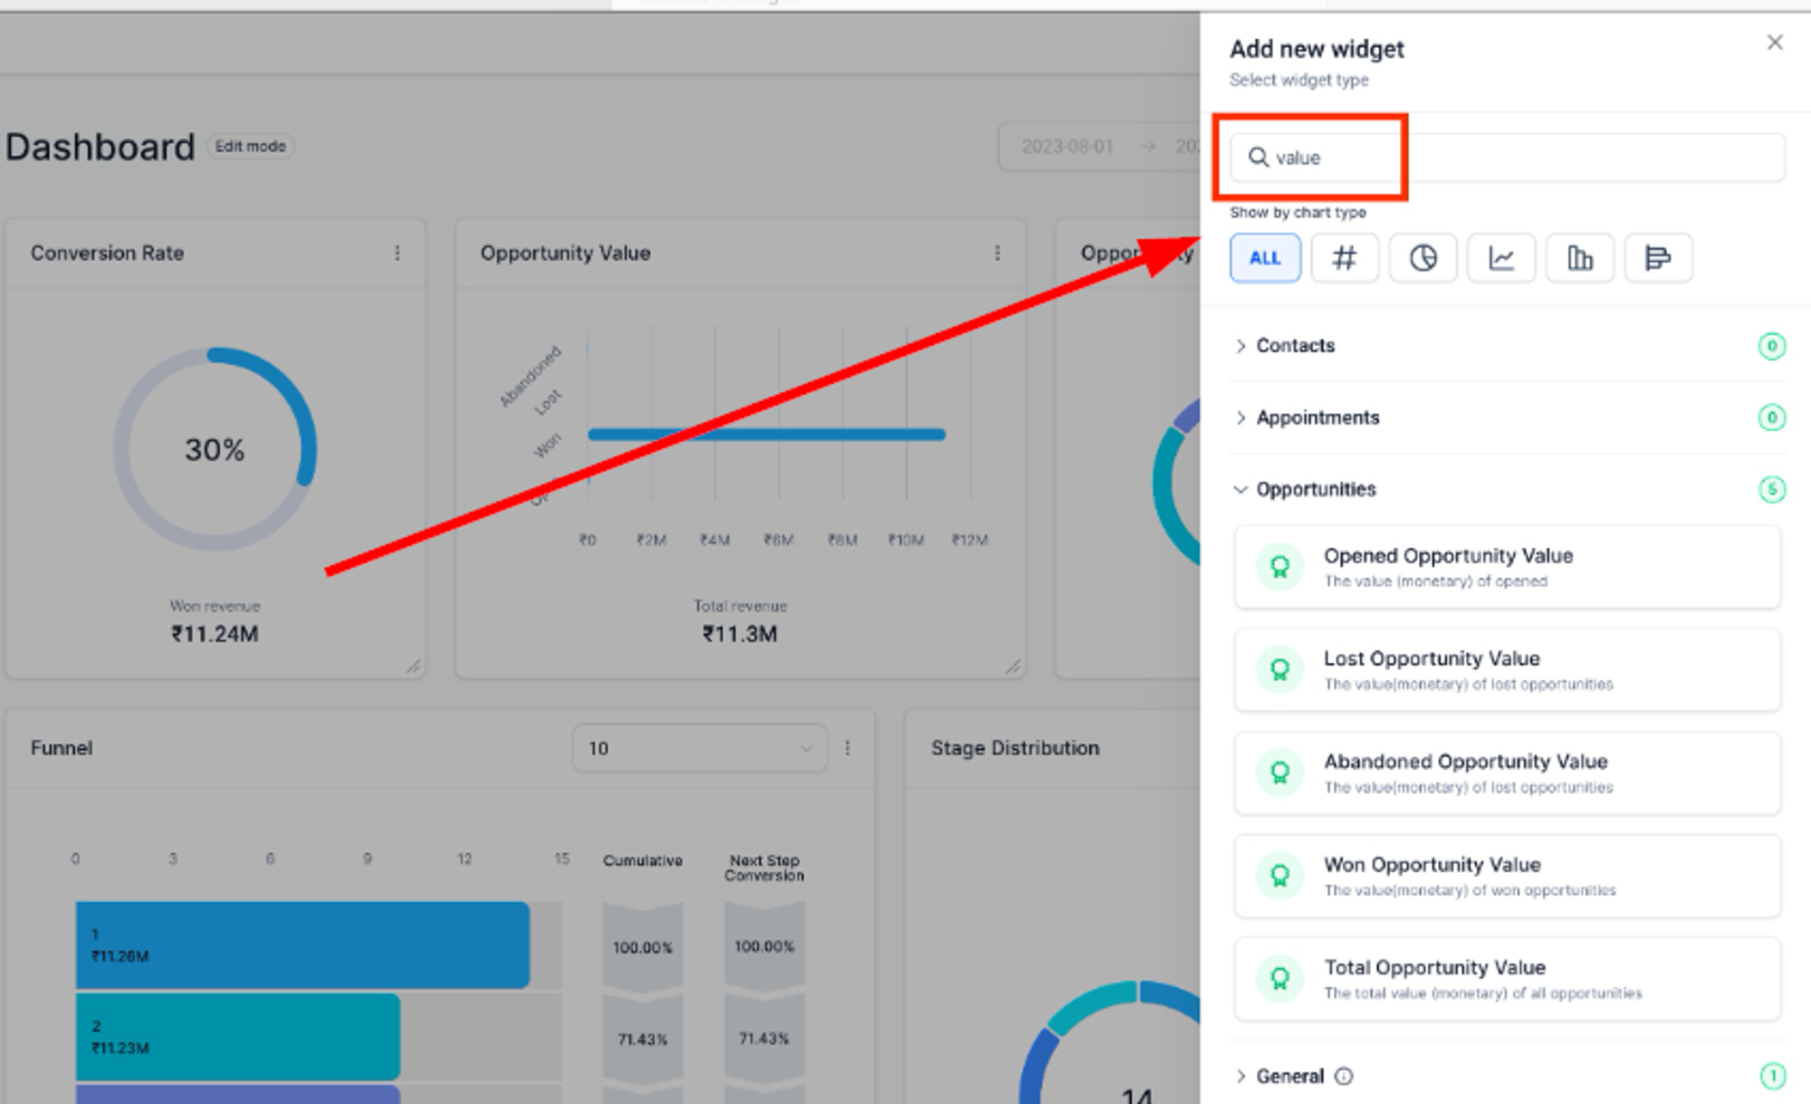1811x1104 pixels.
Task: Open Funnel widget three-dot menu
Action: pyautogui.click(x=848, y=748)
